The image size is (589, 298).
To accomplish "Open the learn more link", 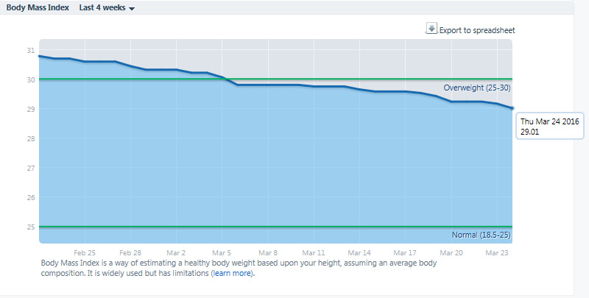I will (232, 273).
